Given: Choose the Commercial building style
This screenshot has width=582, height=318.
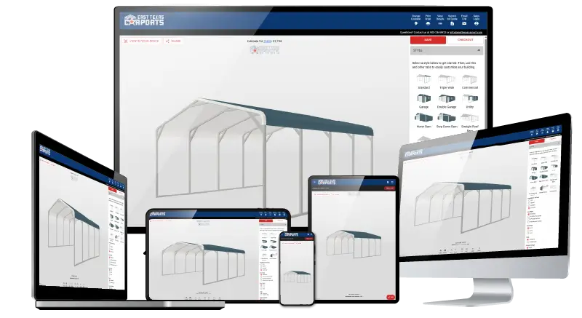Looking at the screenshot, I should coord(470,79).
